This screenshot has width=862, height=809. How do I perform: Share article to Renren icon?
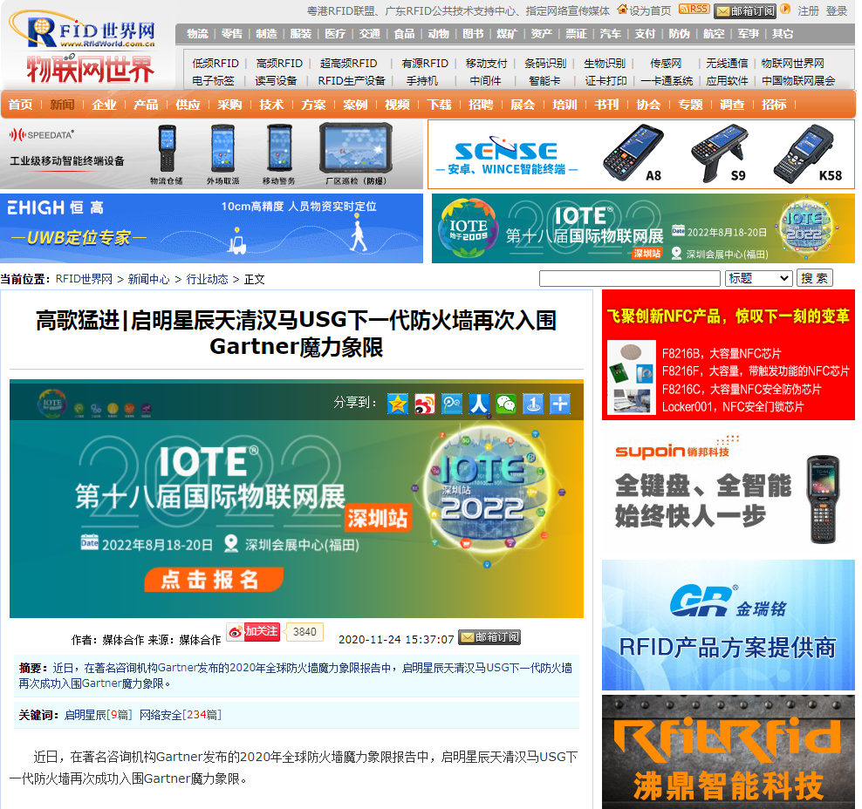coord(479,403)
